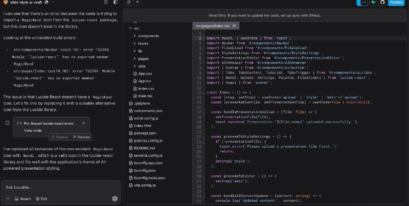Click the plus icon in chat box
The width and height of the screenshot is (409, 206).
coord(8,199)
